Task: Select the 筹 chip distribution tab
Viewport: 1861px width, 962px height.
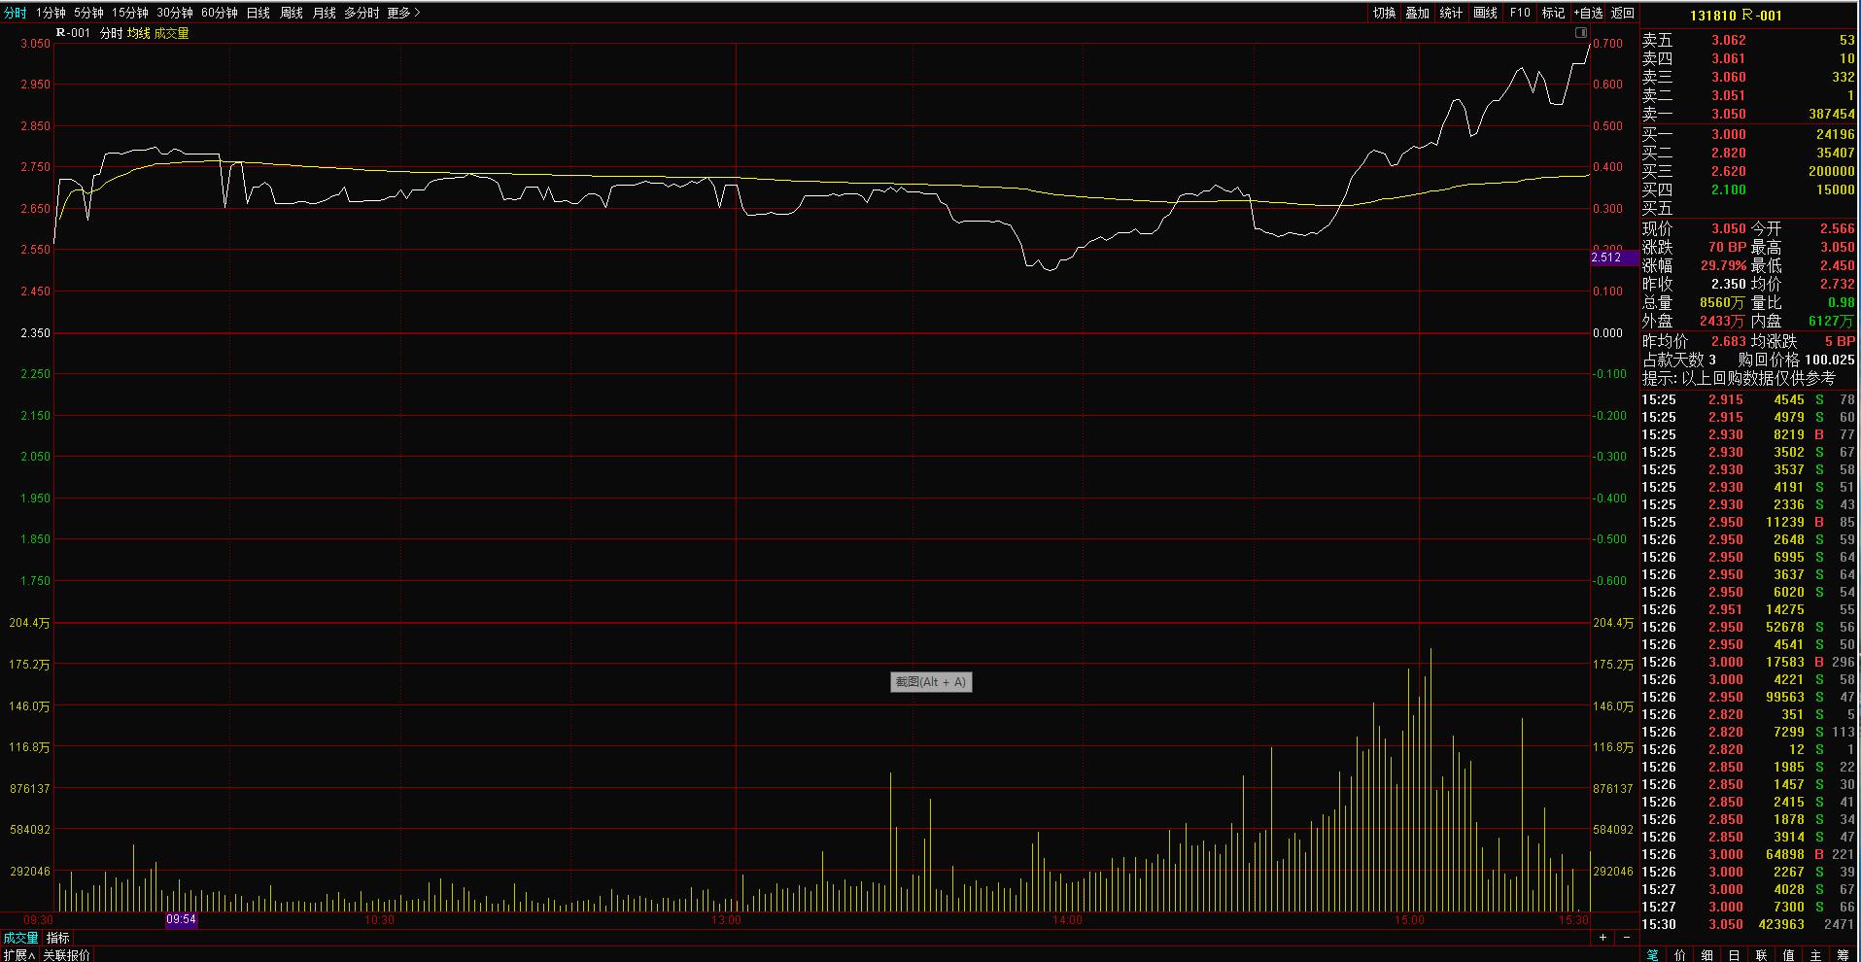Action: (1844, 955)
